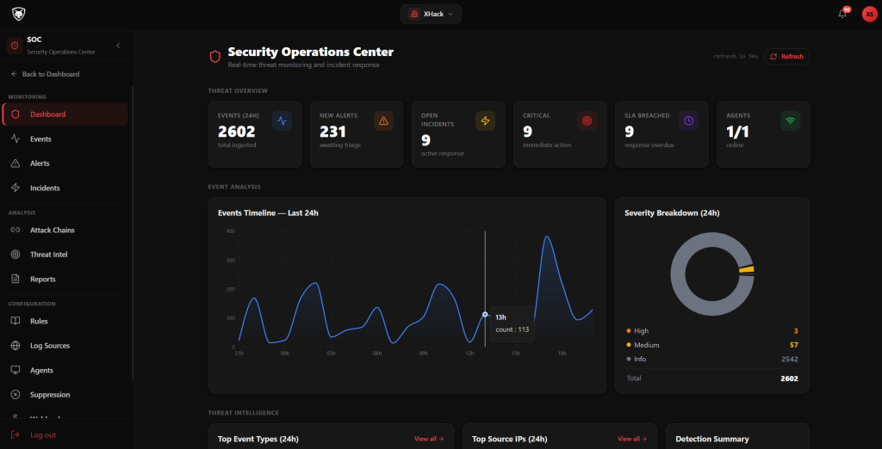Click the New Alerts warning triangle icon
Viewport: 882px width, 449px height.
pos(383,121)
